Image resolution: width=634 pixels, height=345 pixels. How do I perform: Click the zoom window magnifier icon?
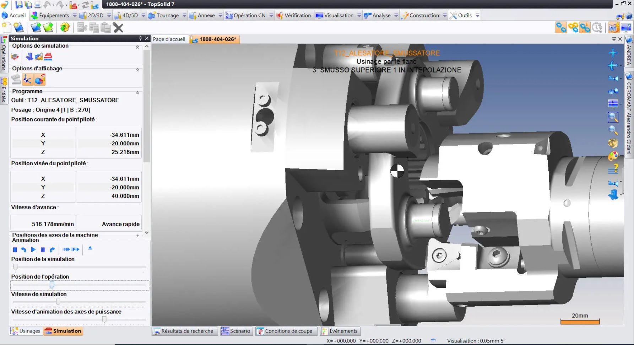(613, 117)
